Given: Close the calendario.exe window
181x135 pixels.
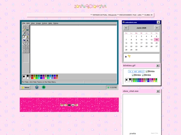Looking at the screenshot, I should pos(159,22).
